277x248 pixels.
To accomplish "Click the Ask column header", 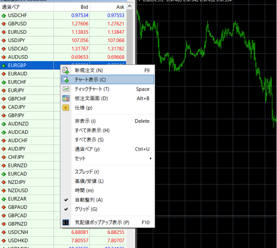I will (108, 7).
